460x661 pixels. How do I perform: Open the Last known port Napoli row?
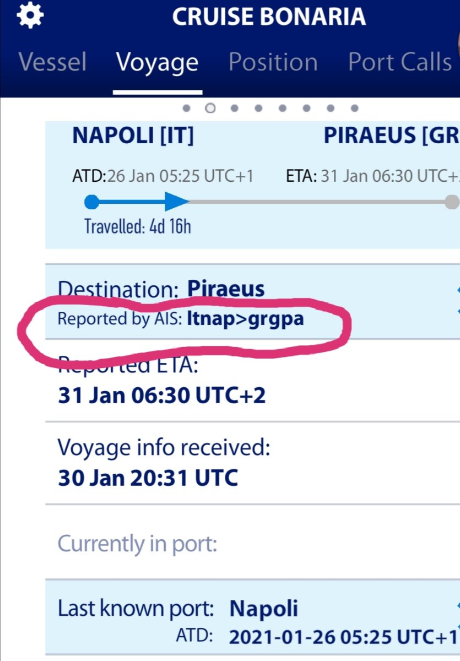point(252,617)
